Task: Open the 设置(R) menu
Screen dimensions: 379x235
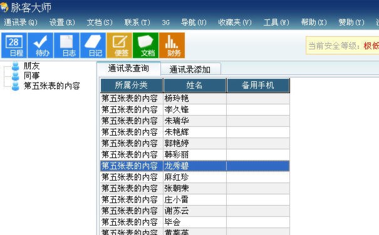Action: coord(62,22)
